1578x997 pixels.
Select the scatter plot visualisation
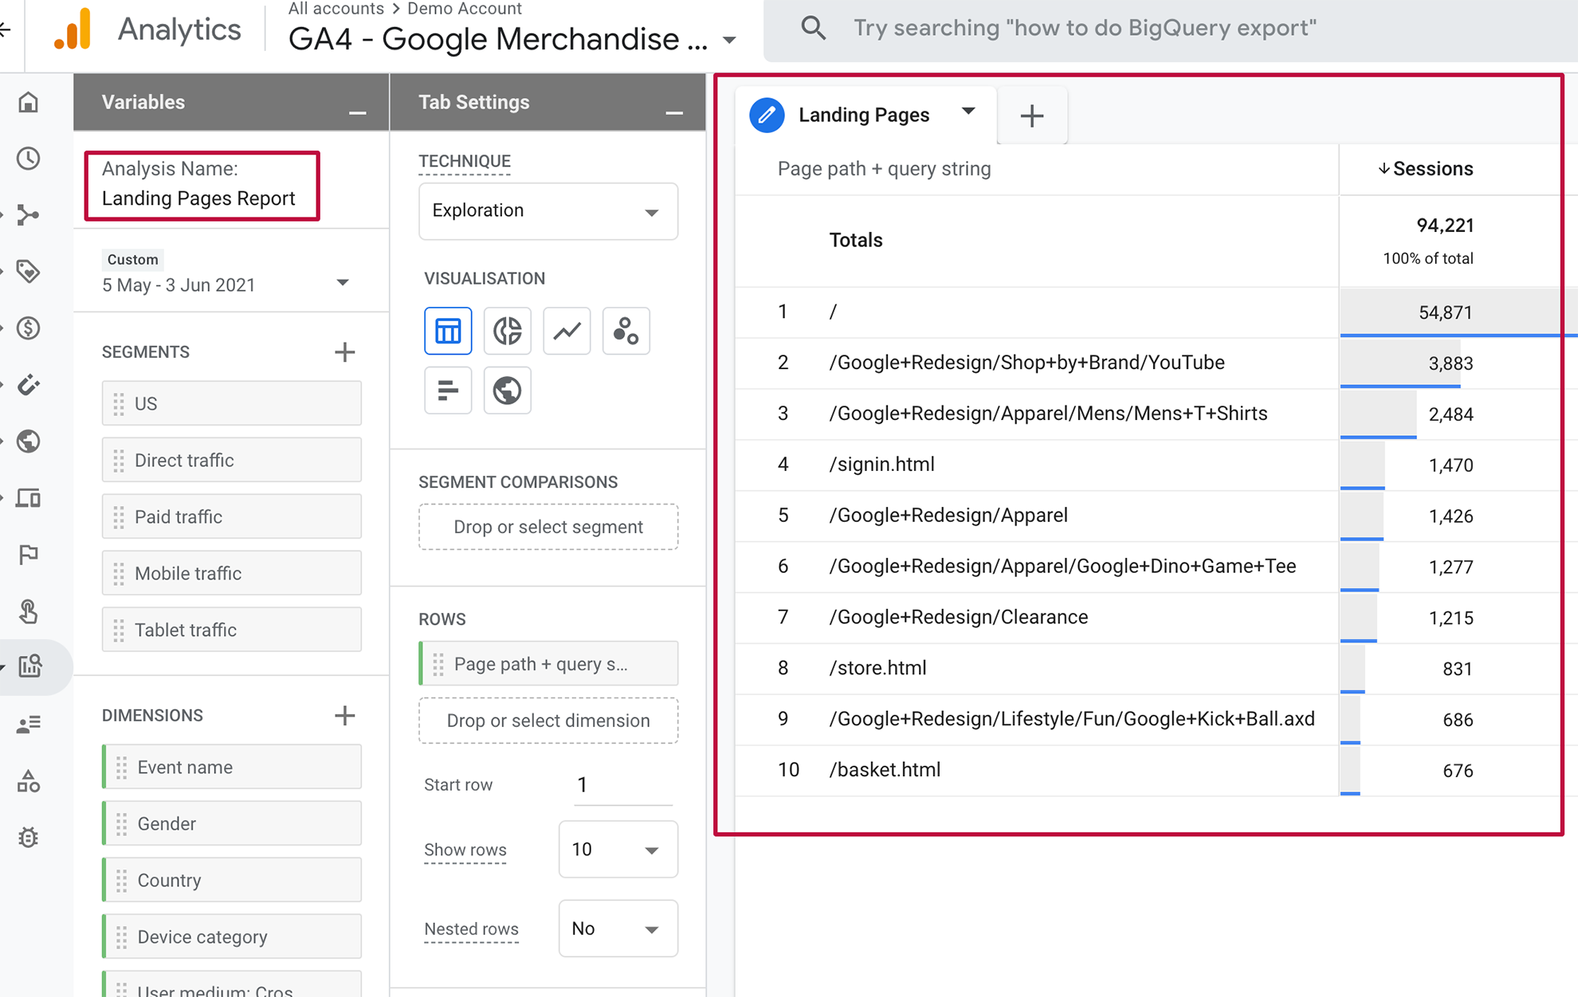626,330
